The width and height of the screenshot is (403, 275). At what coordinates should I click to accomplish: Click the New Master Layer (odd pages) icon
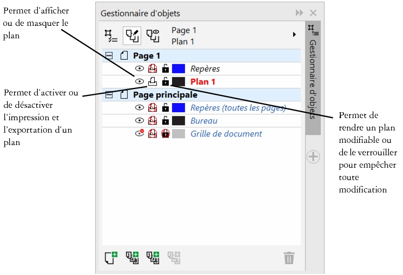pos(153,257)
